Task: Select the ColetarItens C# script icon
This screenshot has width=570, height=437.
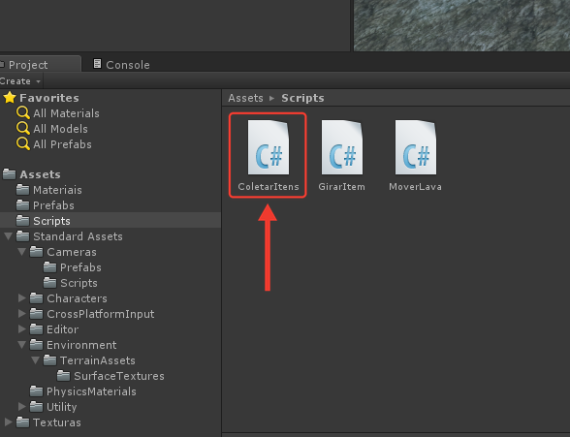Action: [x=269, y=147]
